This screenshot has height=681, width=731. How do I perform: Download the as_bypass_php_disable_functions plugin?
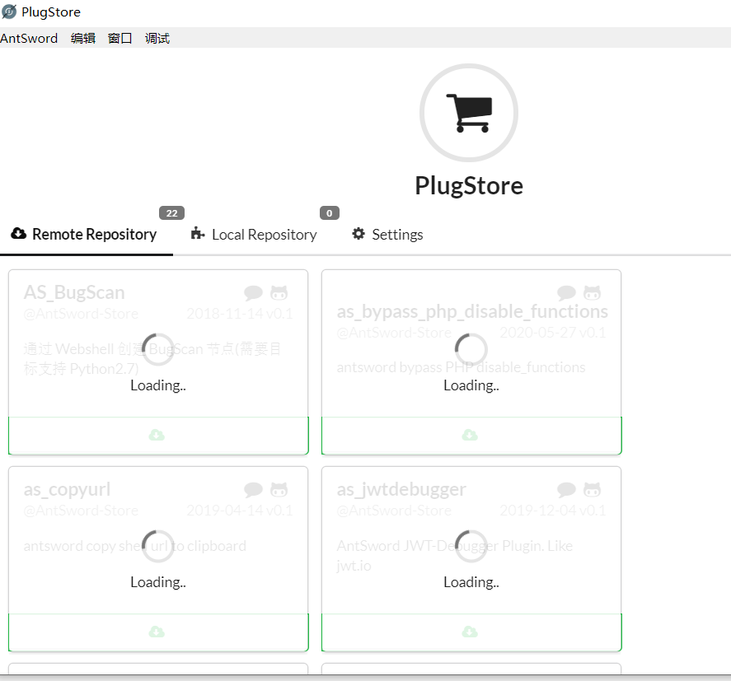click(471, 436)
